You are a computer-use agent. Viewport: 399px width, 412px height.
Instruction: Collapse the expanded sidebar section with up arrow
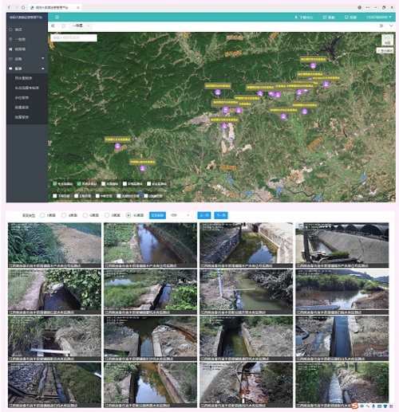[x=43, y=69]
